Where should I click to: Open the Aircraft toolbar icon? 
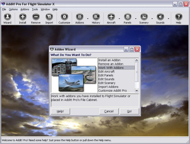(111, 17)
